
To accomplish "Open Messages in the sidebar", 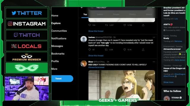I will click(x=57, y=46).
